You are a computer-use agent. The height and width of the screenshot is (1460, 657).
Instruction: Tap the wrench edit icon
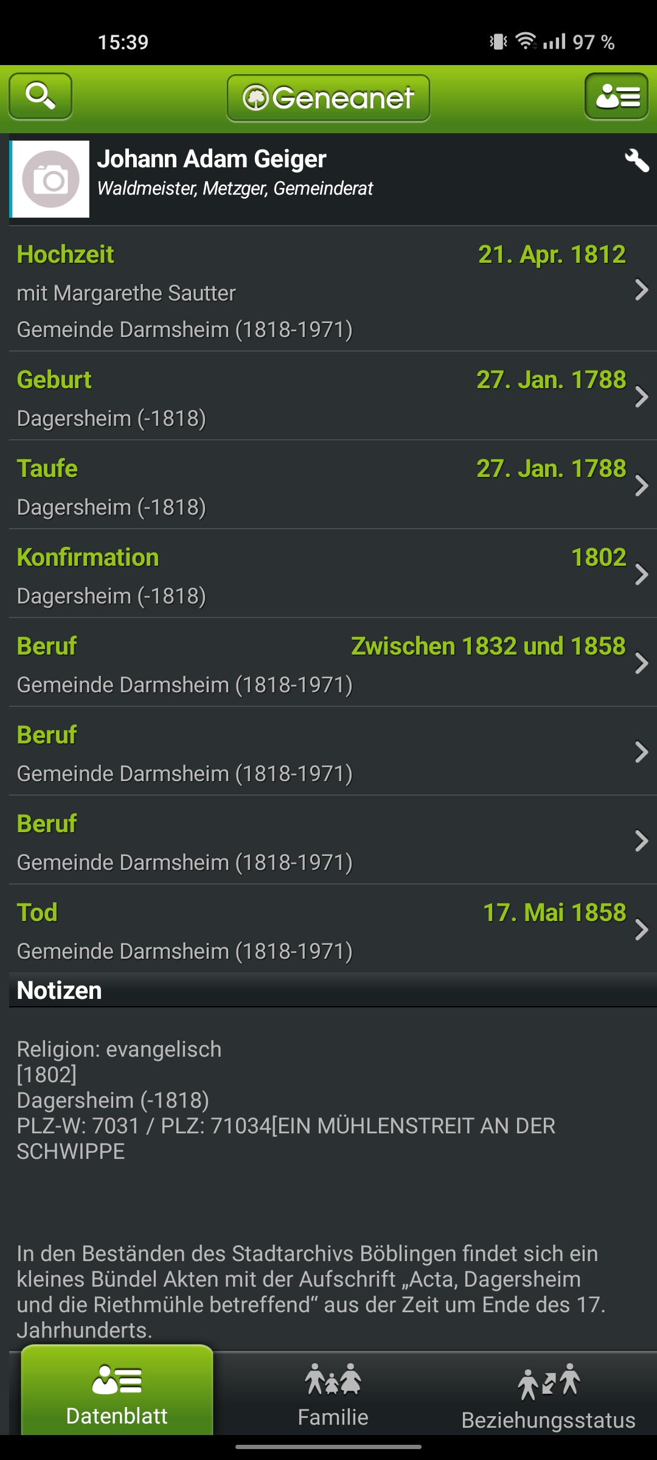point(636,161)
